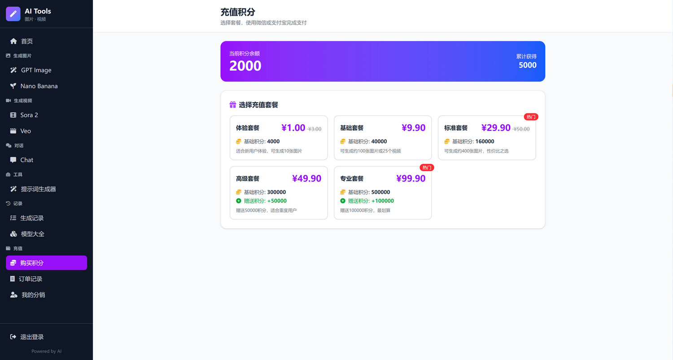The image size is (673, 360).
Task: Select the highlighted 购买积分 menu item
Action: tap(46, 263)
